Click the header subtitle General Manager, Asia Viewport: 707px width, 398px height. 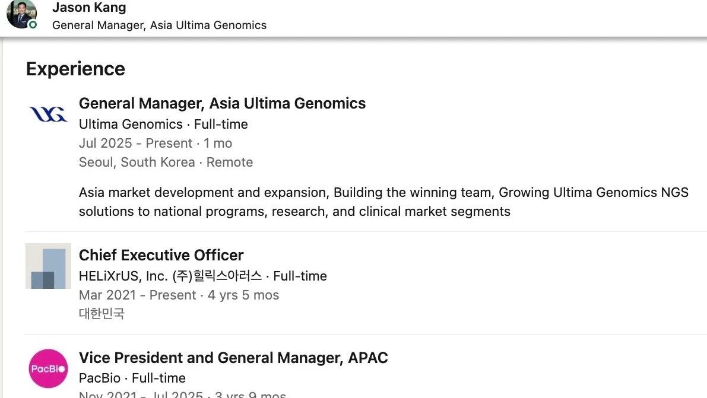pyautogui.click(x=159, y=26)
